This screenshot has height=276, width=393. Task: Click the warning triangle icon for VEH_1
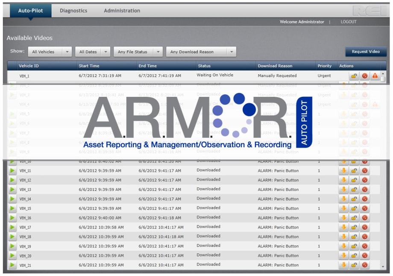(x=375, y=76)
